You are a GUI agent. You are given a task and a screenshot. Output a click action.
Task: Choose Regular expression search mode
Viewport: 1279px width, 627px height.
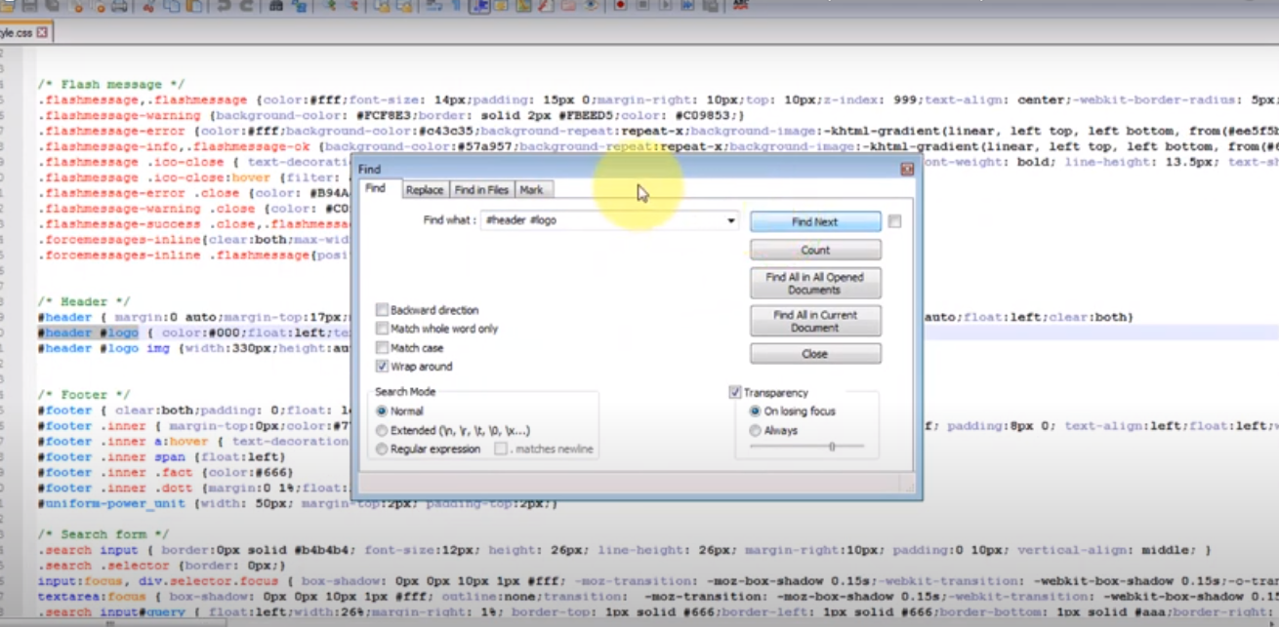pyautogui.click(x=382, y=449)
